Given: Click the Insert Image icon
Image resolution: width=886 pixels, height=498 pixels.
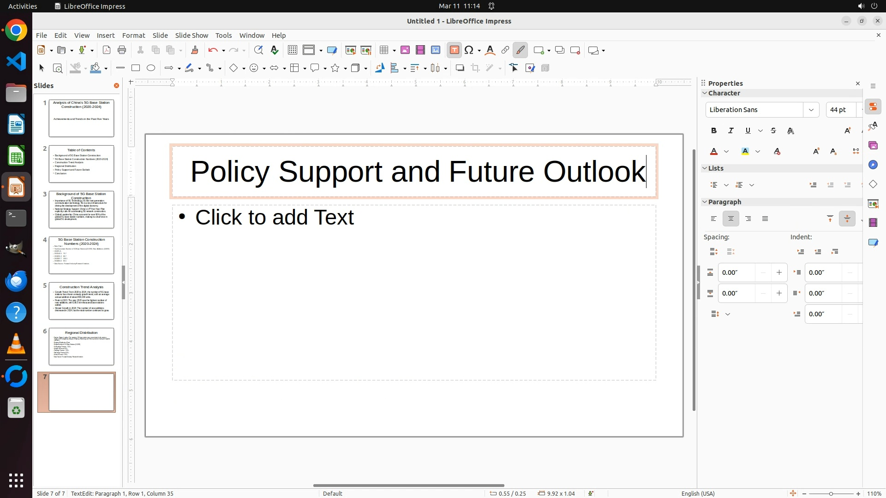Looking at the screenshot, I should tap(405, 50).
